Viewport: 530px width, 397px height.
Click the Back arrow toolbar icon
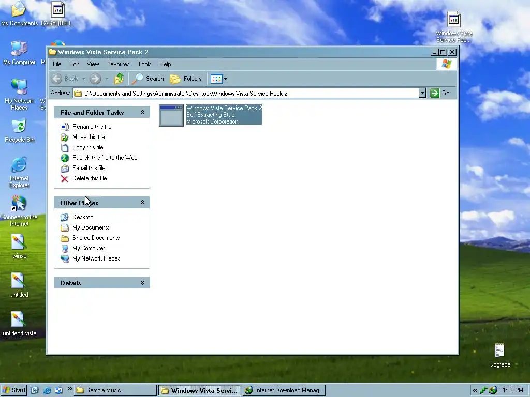(57, 79)
